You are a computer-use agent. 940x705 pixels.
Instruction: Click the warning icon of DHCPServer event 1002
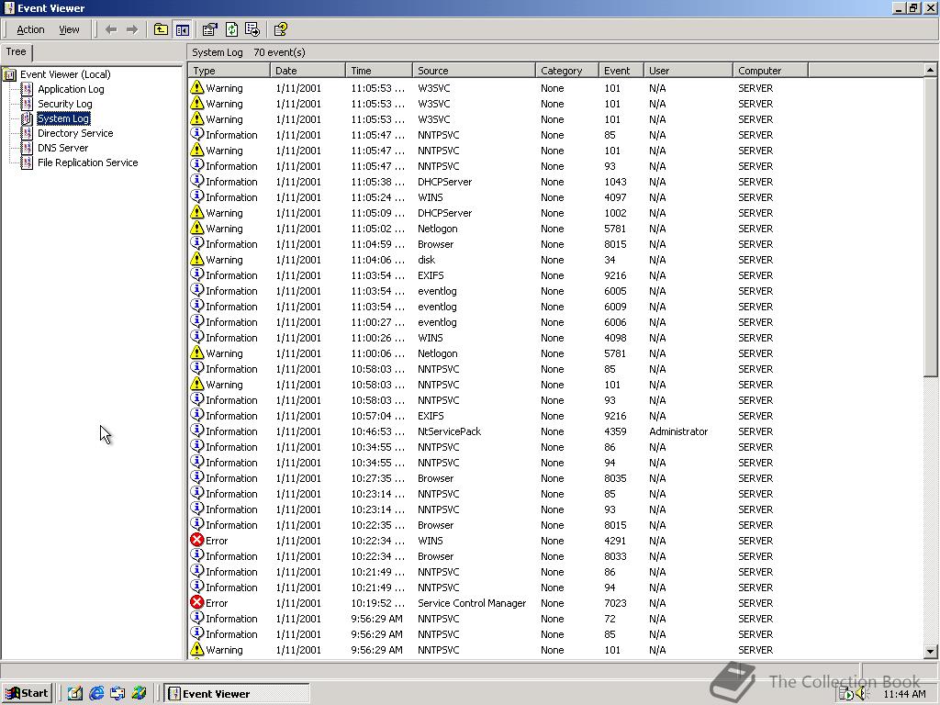click(196, 212)
